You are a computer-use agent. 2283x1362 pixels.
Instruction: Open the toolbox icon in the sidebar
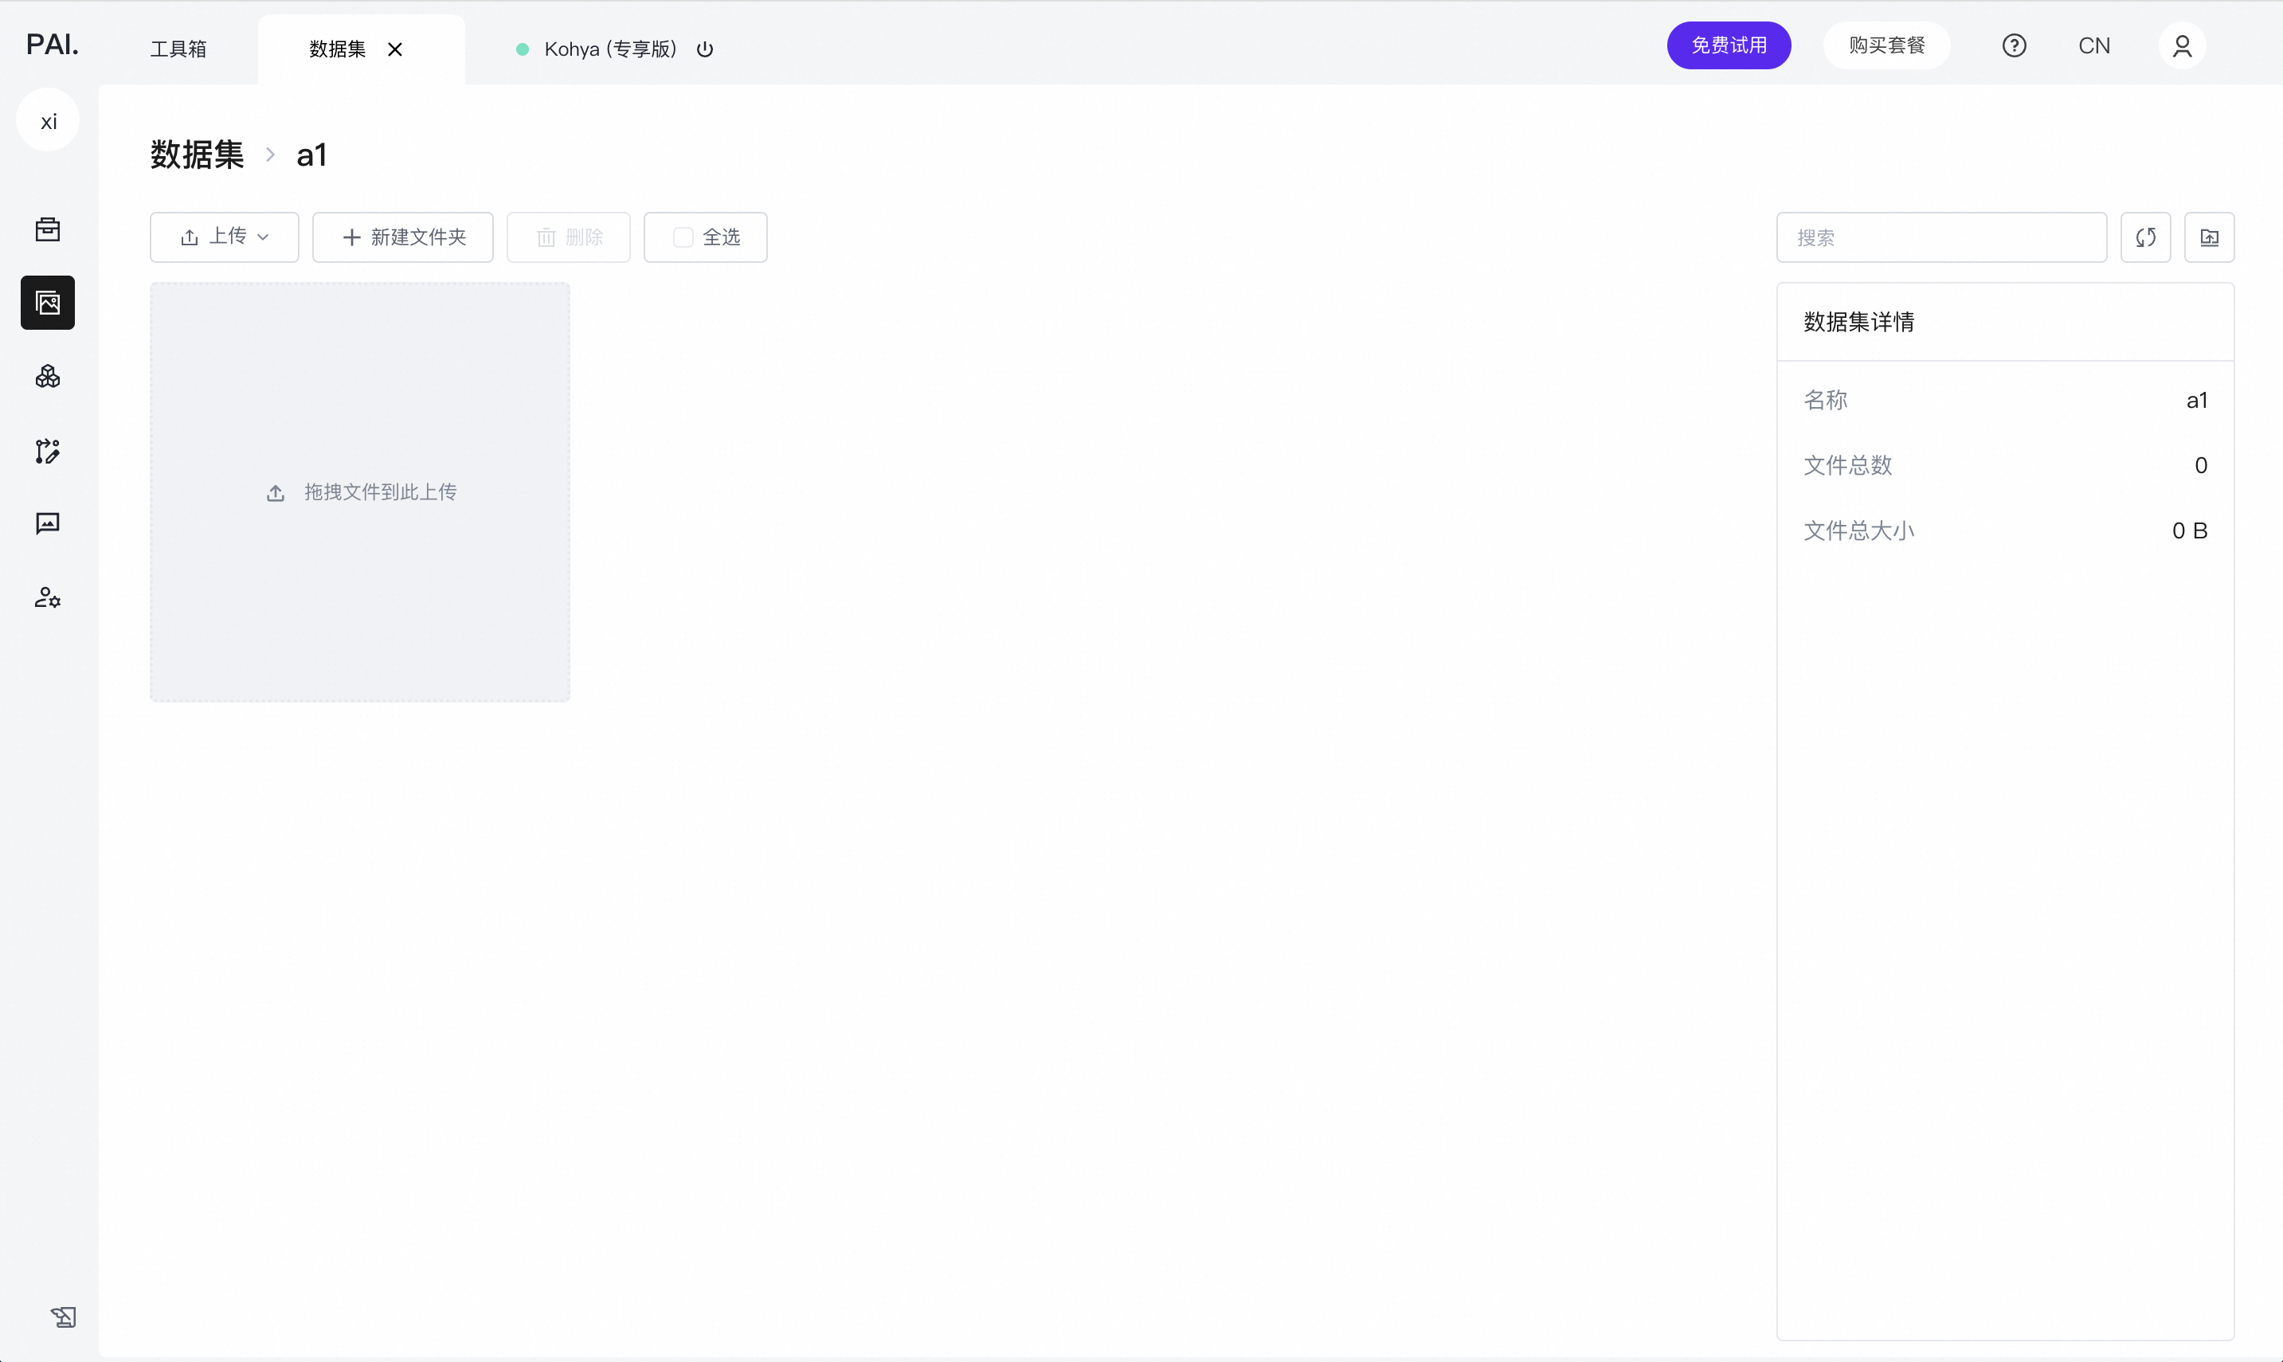pyautogui.click(x=48, y=229)
